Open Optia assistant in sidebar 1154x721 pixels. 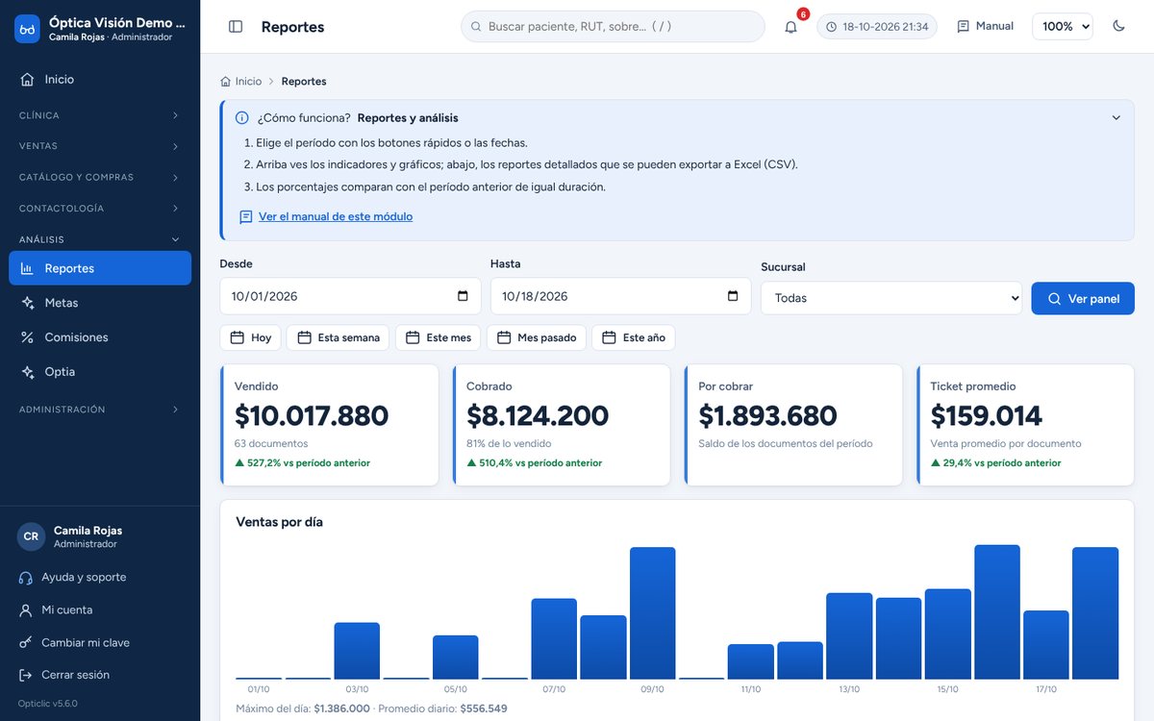(100, 372)
